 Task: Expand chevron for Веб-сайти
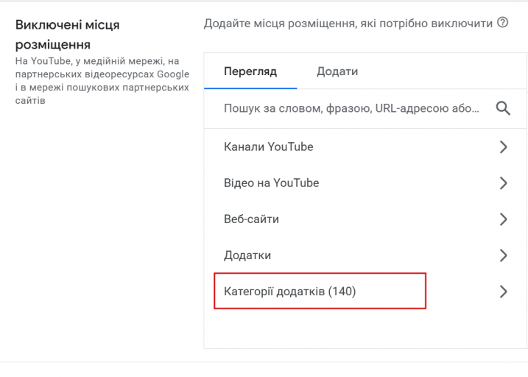[503, 219]
